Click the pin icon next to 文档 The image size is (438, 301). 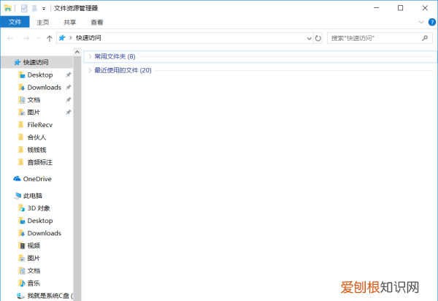pos(68,100)
